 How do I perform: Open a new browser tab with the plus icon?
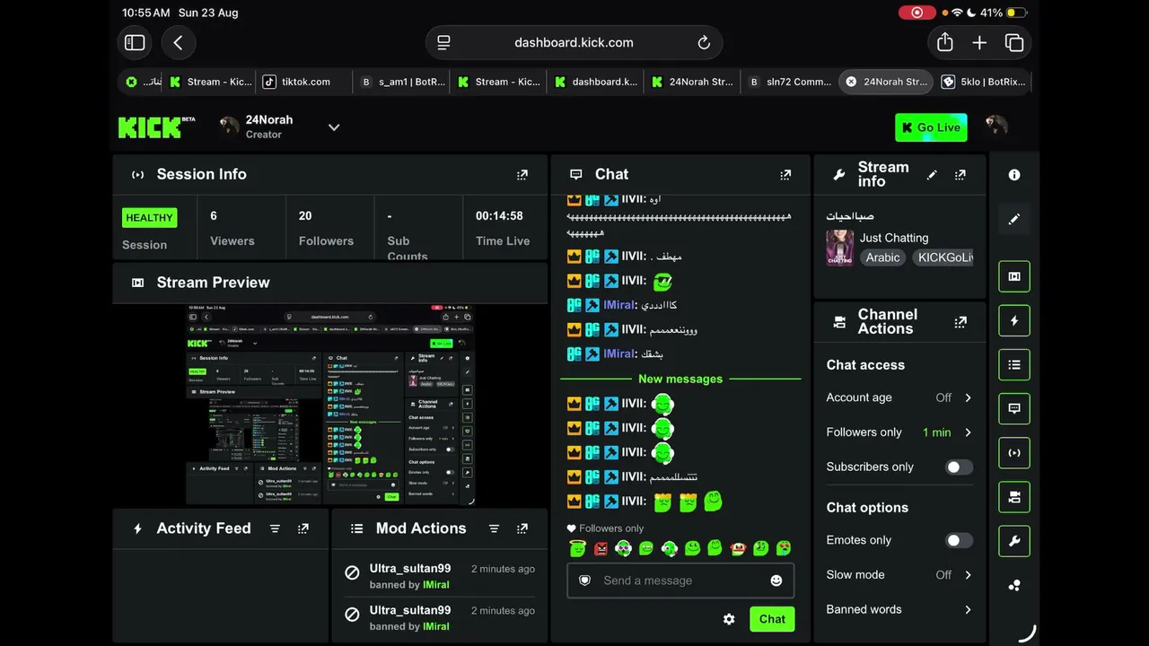(979, 42)
